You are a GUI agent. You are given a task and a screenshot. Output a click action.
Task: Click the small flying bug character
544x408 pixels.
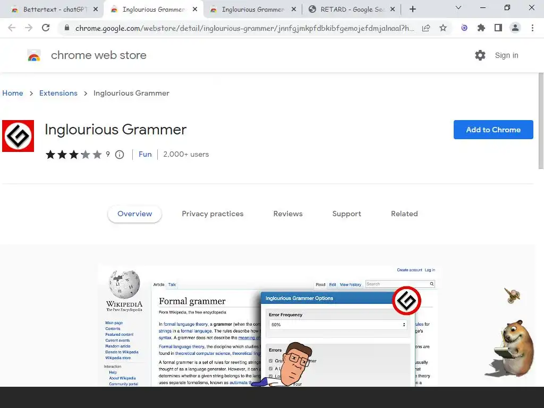(512, 295)
